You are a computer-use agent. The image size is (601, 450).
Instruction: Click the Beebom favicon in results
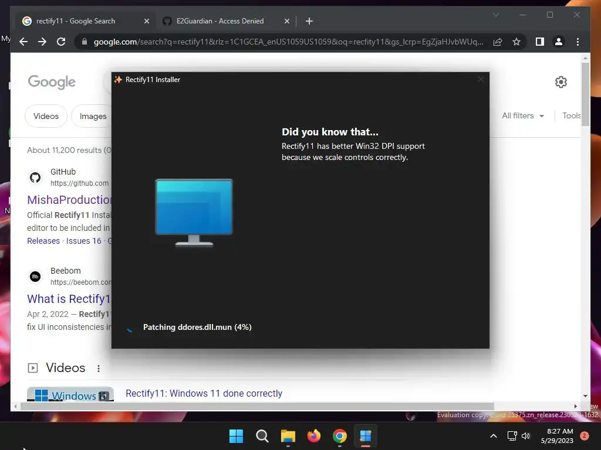coord(35,277)
